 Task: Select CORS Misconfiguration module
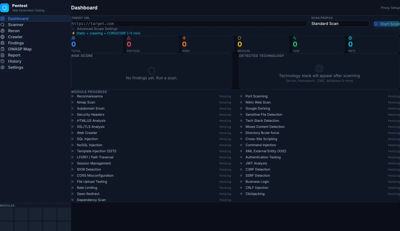151,176
